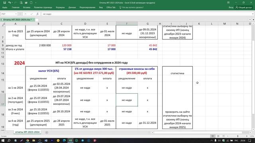The height and width of the screenshot is (143, 255).
Task: Click the 'статистика' cell
Action: 177,73
